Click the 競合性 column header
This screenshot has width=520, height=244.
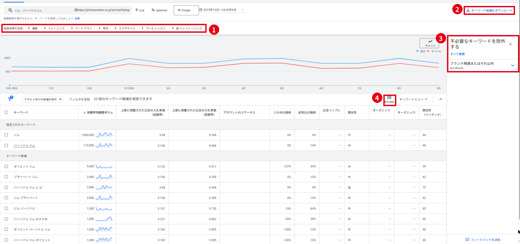pos(352,112)
